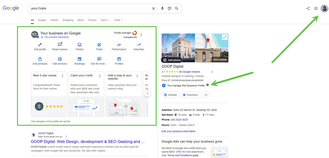
Task: Open the New 5-star review card
Action: [49, 94]
